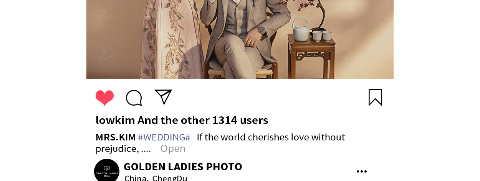Screen dimensions: 480x181
Task: Visit the MRS.KIM profile from caption
Action: pyautogui.click(x=116, y=137)
